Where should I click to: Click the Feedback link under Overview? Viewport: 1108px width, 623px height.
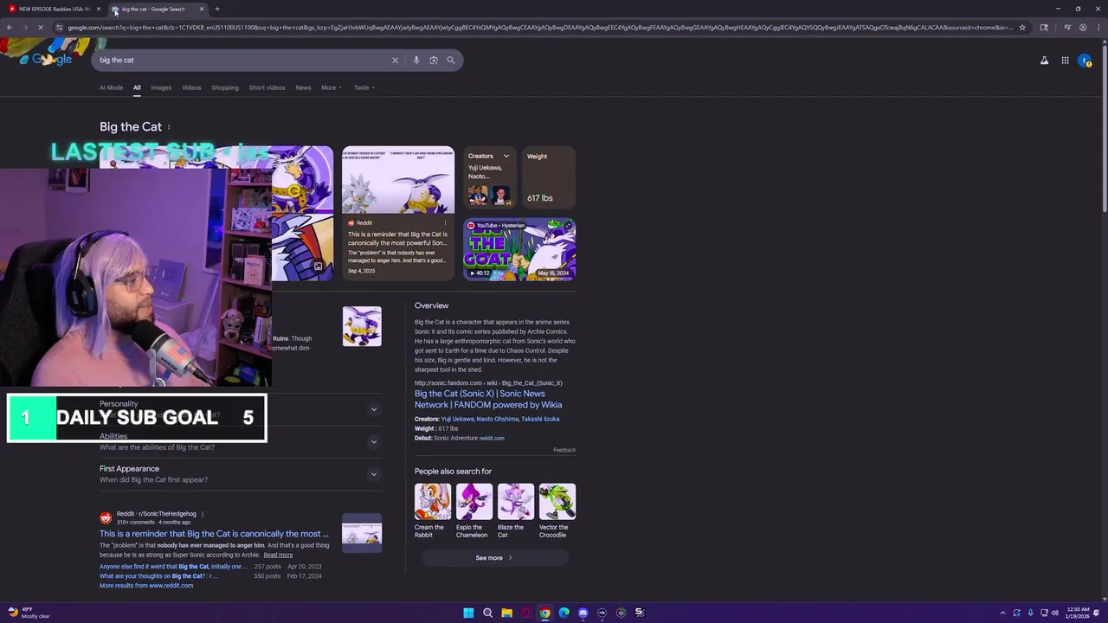click(x=564, y=450)
